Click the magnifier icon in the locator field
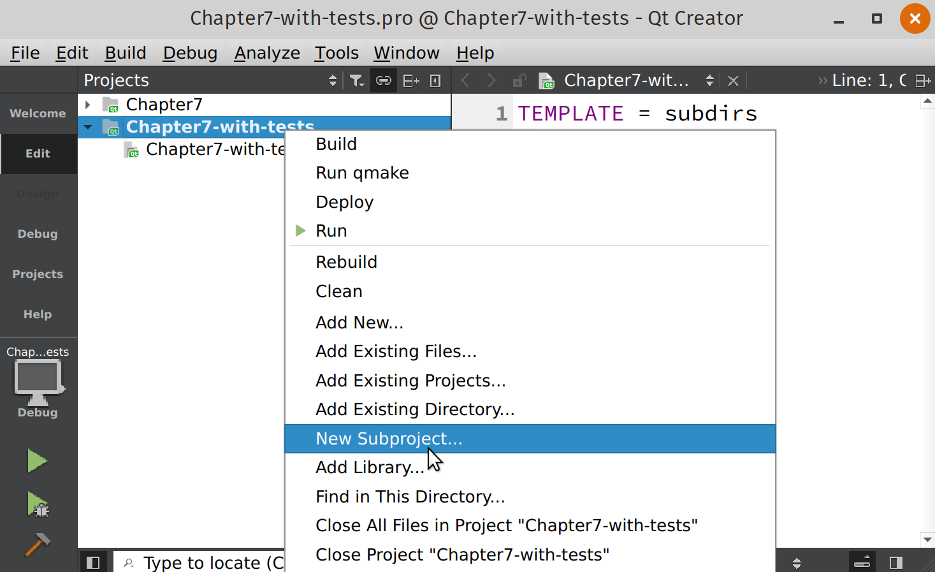This screenshot has height=572, width=935. coord(129,562)
